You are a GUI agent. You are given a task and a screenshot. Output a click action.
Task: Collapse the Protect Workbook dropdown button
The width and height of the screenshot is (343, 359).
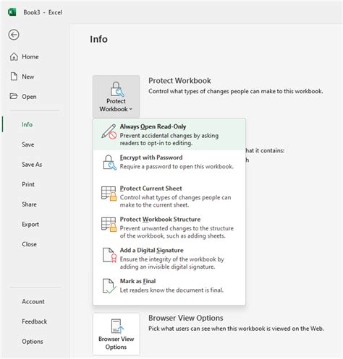click(117, 97)
